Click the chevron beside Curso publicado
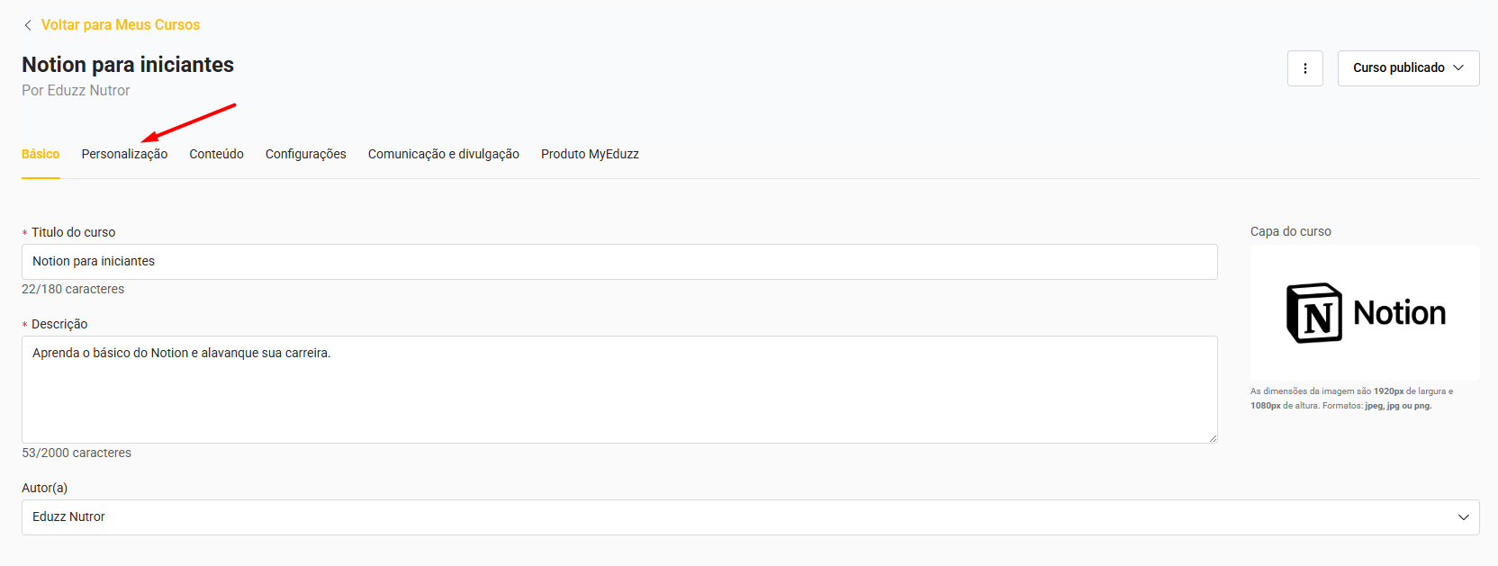 1458,68
